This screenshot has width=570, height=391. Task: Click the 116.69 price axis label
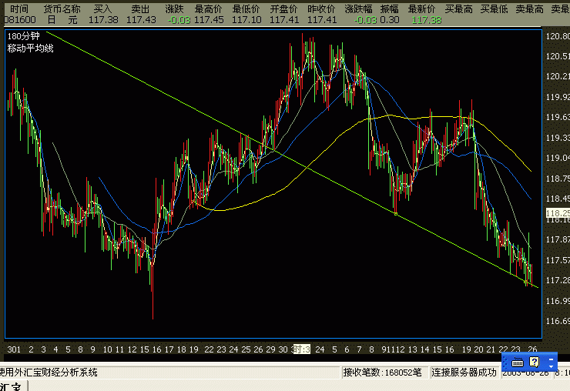click(558, 321)
